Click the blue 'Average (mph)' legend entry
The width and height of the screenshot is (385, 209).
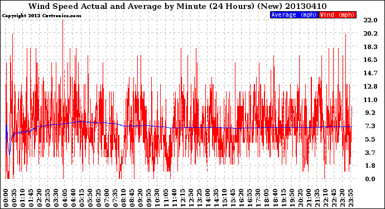[x=294, y=14]
